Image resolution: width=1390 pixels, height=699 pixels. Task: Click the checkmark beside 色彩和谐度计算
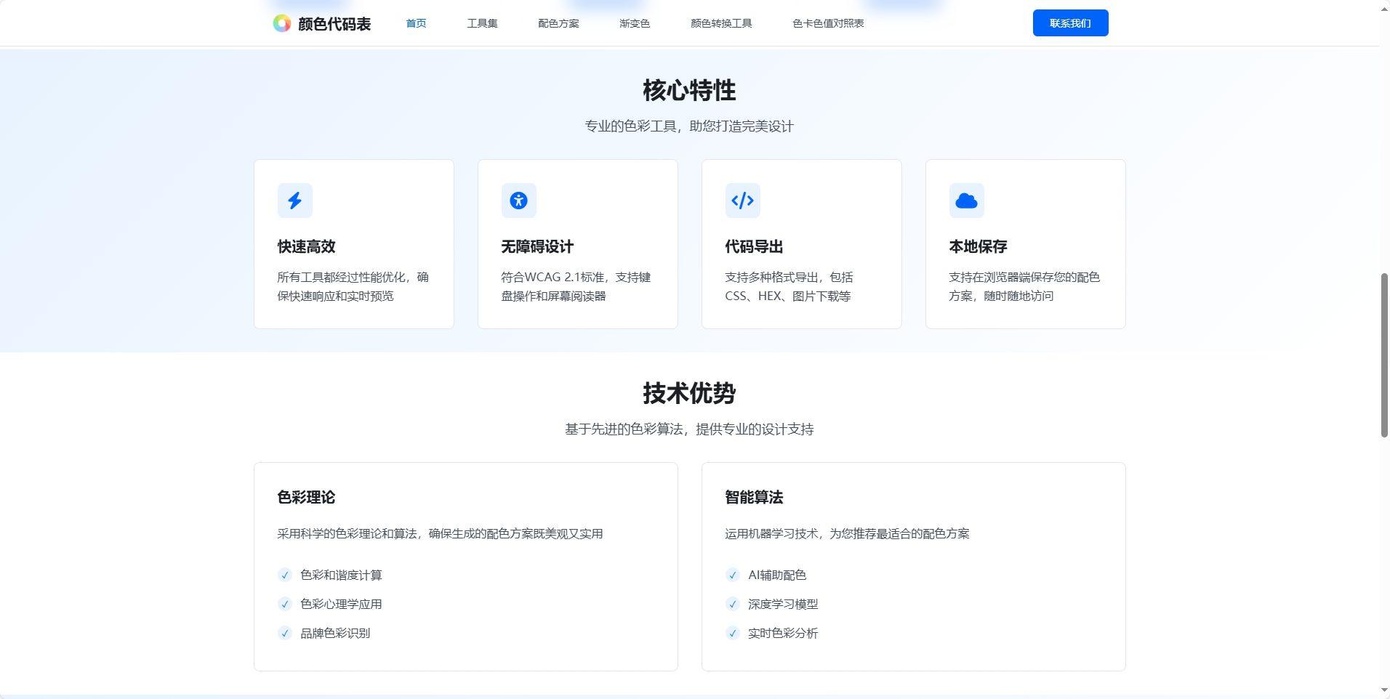point(284,575)
